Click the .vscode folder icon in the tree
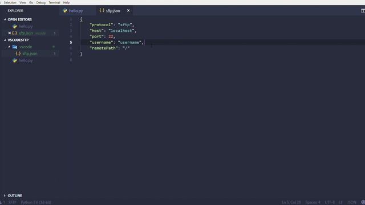This screenshot has width=365, height=205. tap(15, 47)
